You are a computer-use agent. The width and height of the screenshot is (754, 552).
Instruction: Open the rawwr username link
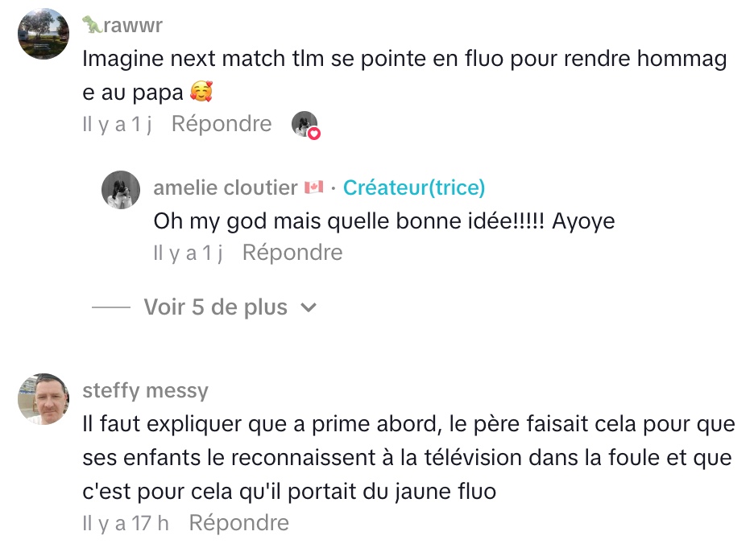133,26
